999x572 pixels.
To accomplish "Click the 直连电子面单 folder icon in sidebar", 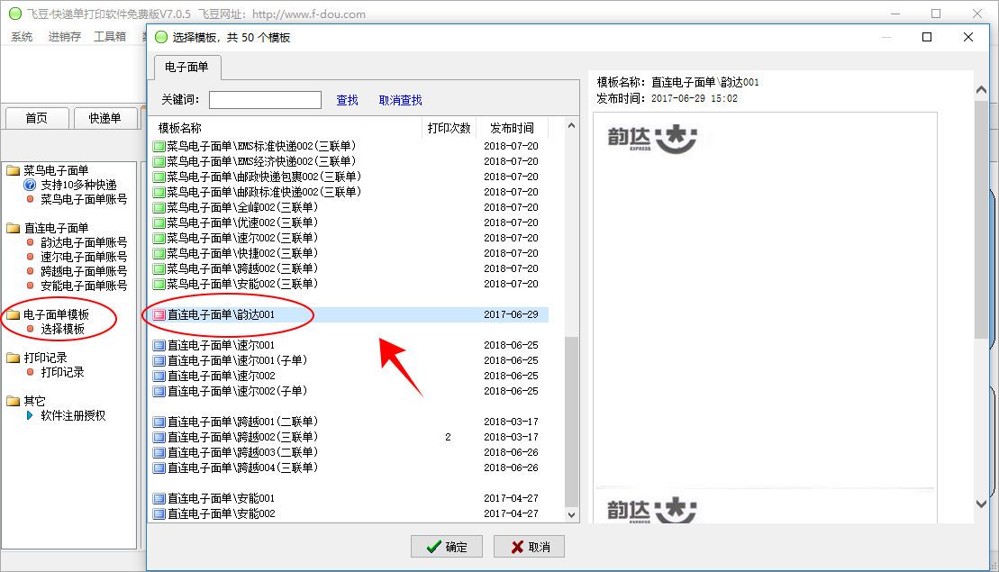I will [14, 227].
